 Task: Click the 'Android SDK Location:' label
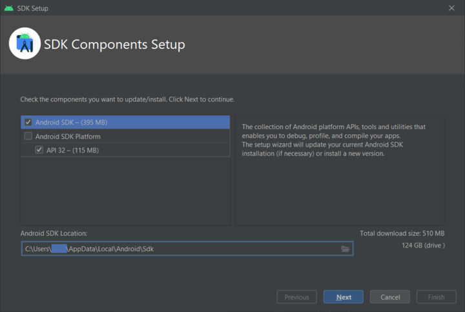point(54,233)
